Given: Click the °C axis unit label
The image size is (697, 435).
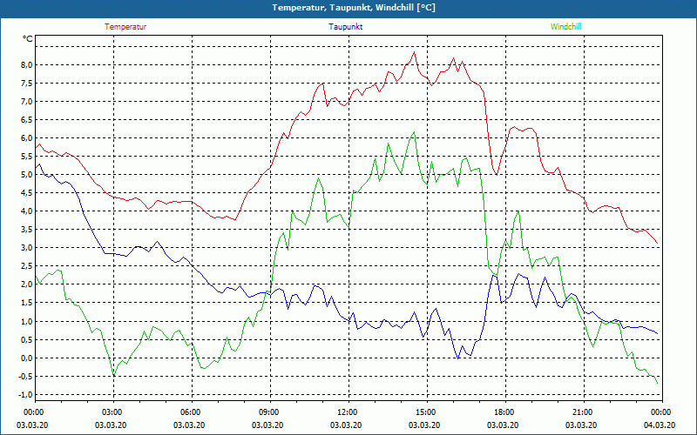Looking at the screenshot, I should 28,39.
